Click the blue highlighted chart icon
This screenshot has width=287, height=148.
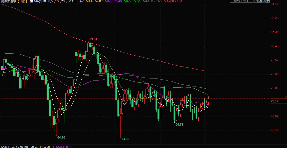[x=264, y=1]
